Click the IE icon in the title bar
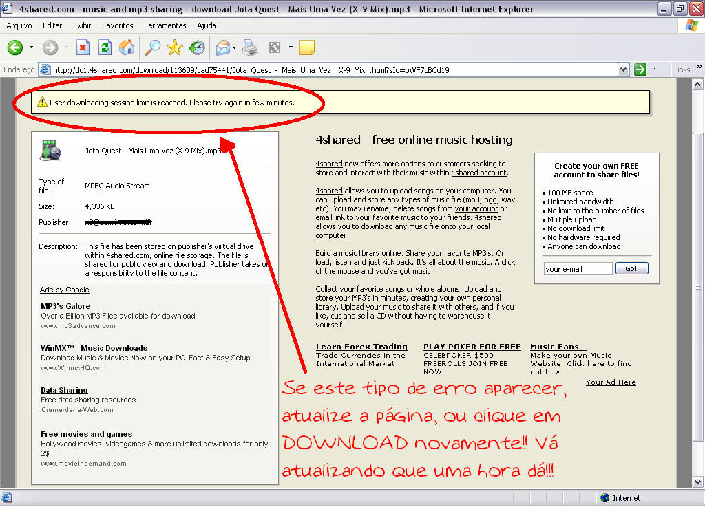This screenshot has height=507, width=705. [x=7, y=8]
